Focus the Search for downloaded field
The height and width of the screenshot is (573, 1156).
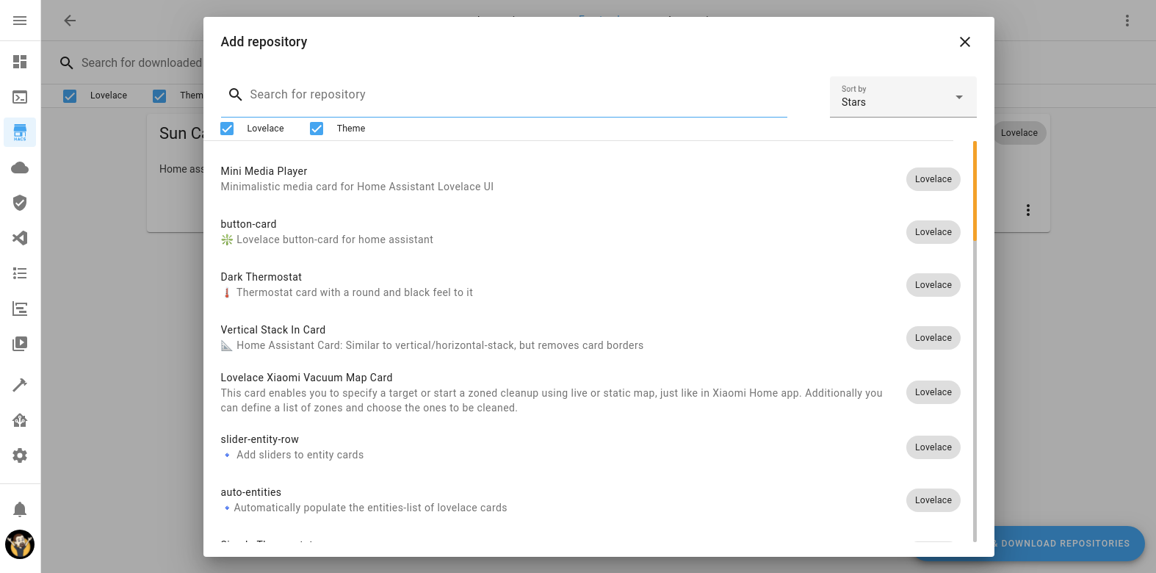141,63
